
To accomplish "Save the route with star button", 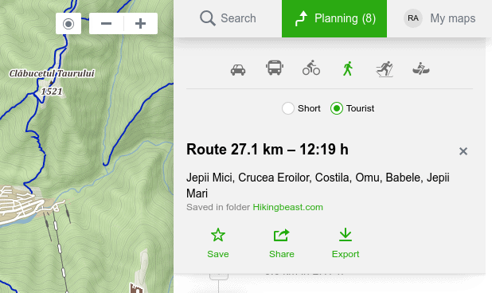I will pyautogui.click(x=218, y=244).
